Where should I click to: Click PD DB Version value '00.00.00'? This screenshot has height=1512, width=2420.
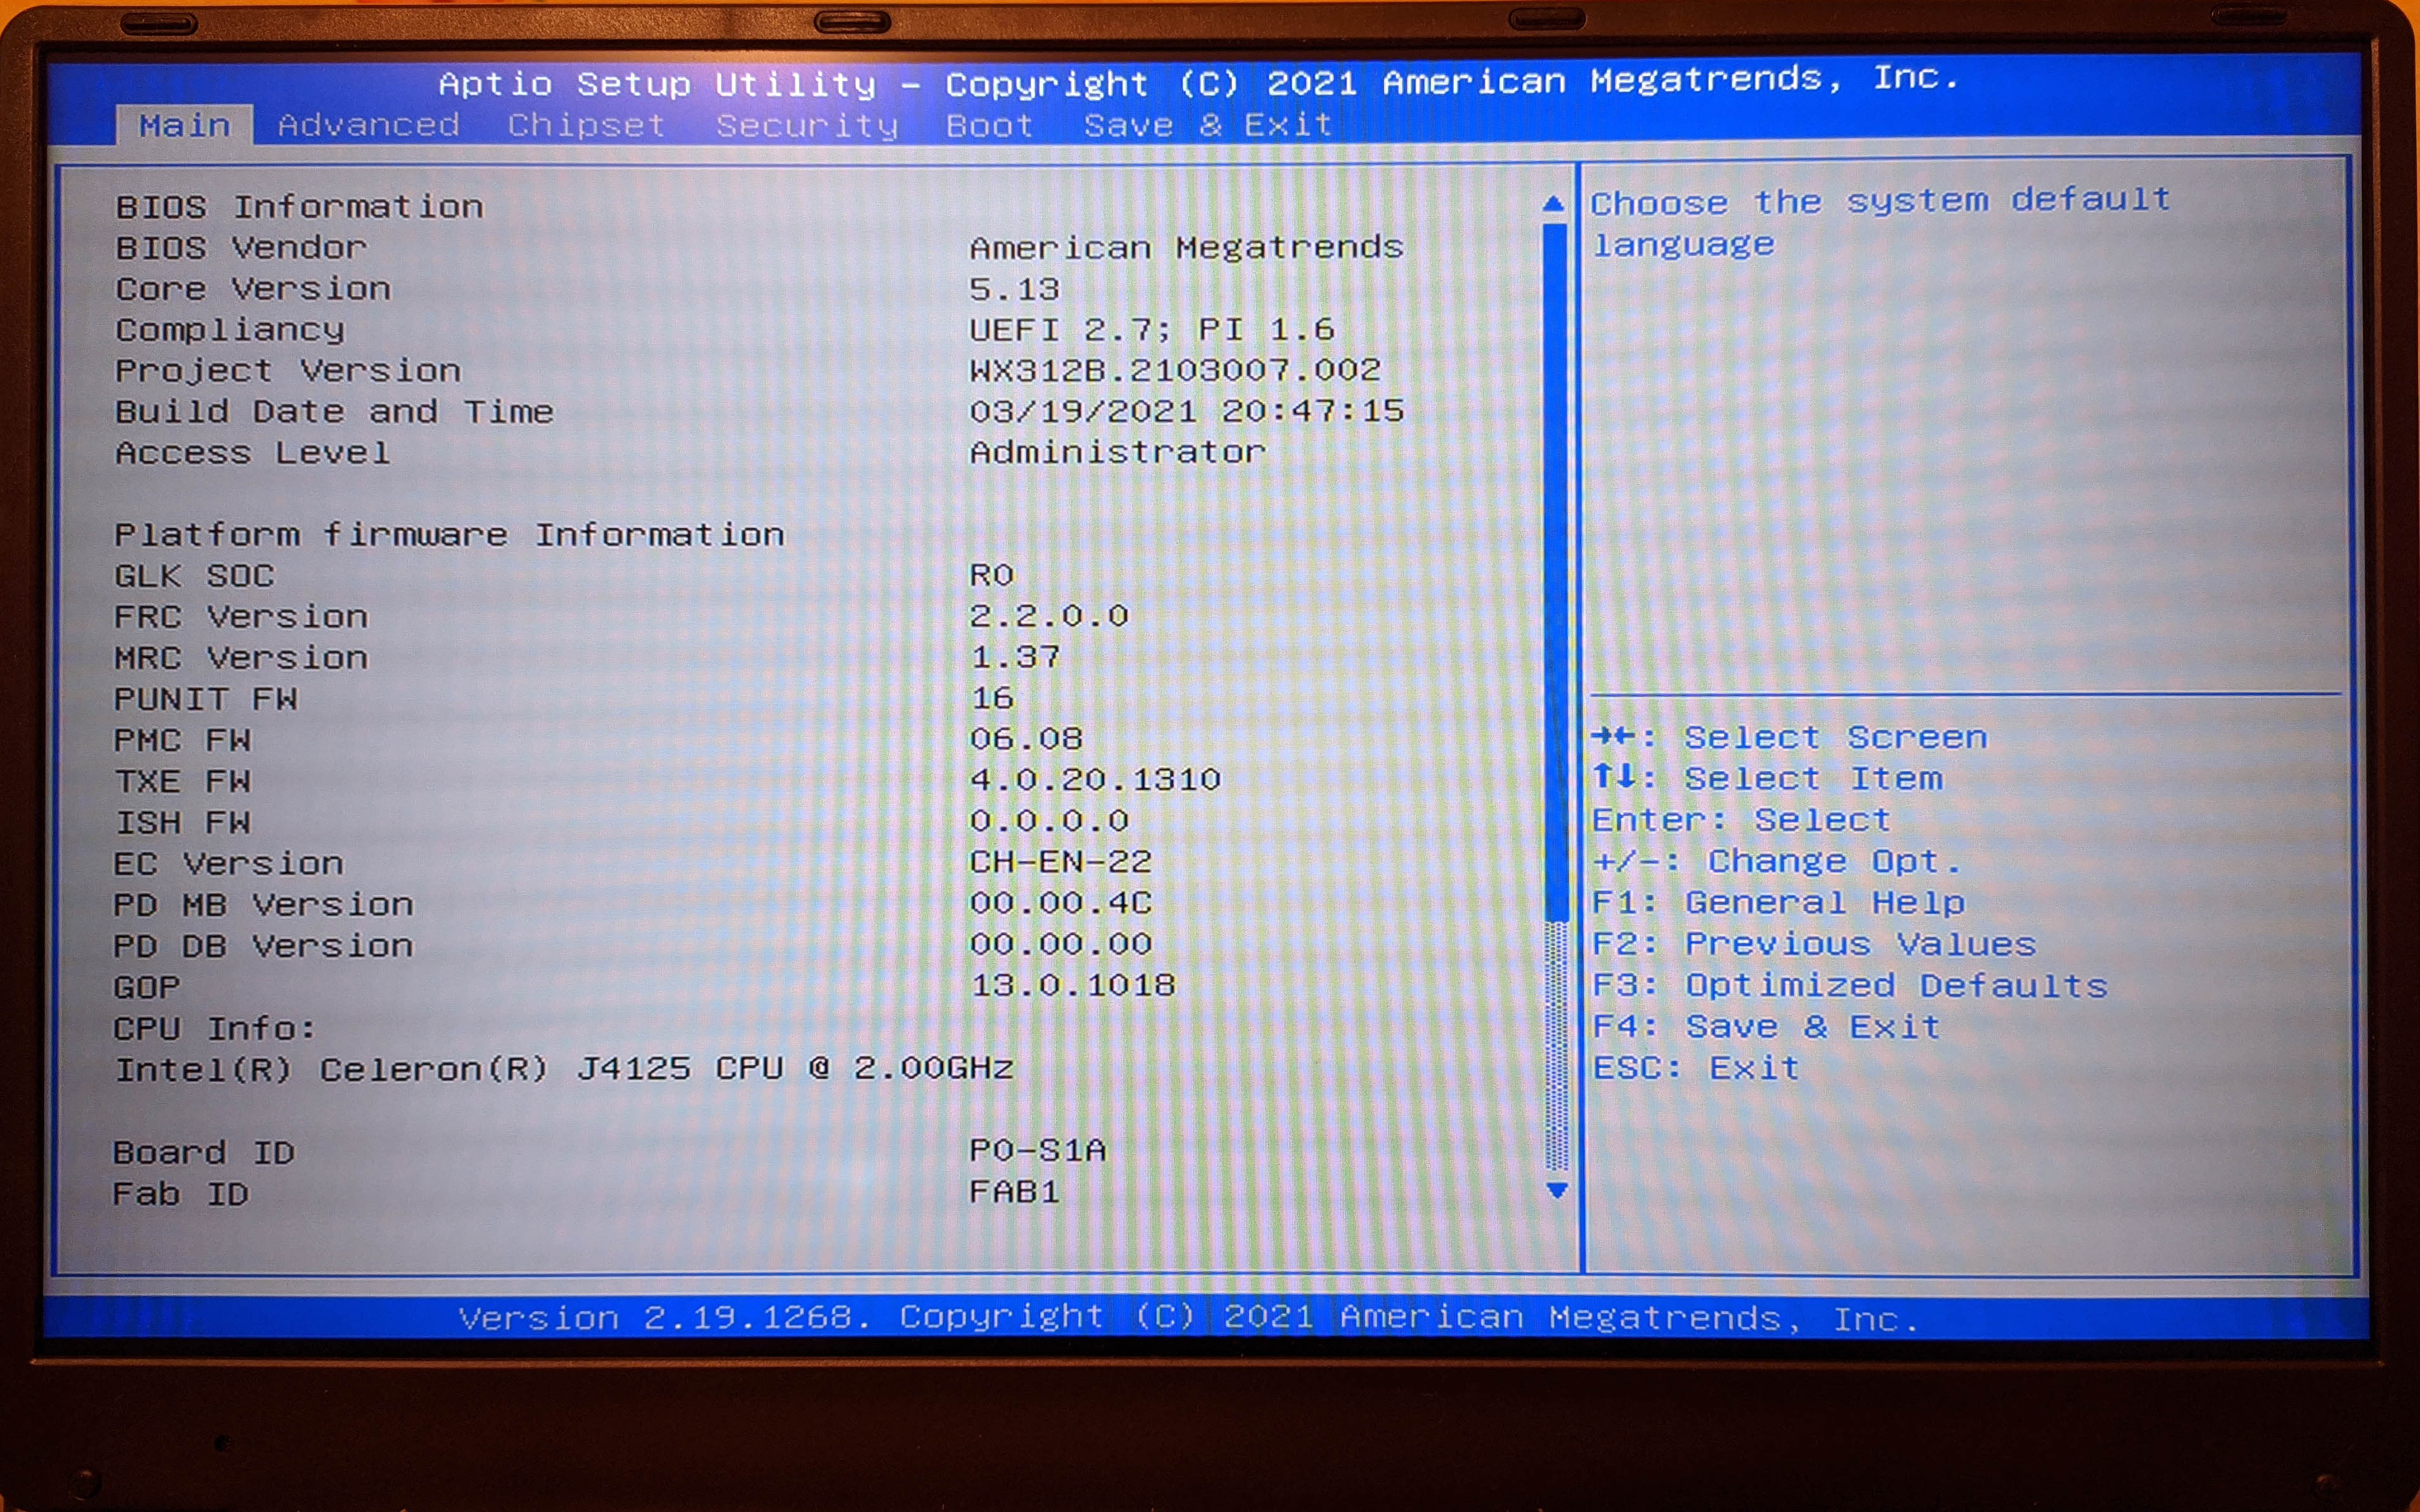point(1060,944)
